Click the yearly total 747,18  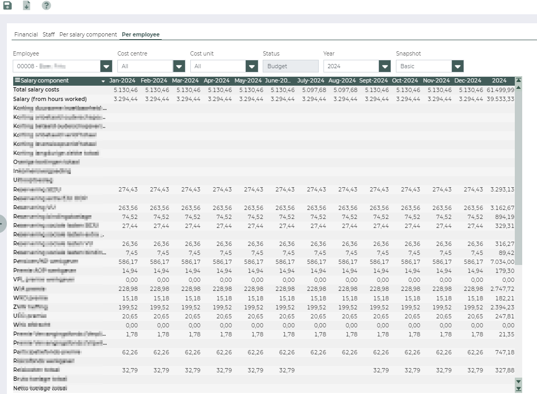(x=504, y=352)
